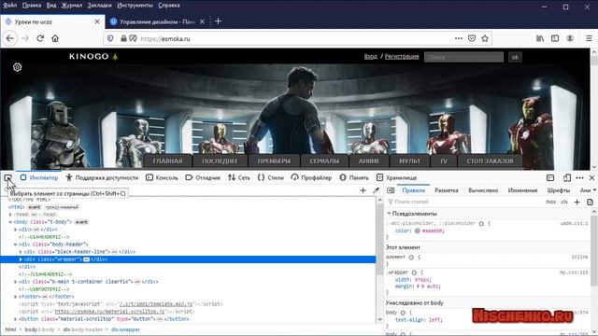
Task: Open the browser home page
Action: pos(55,38)
